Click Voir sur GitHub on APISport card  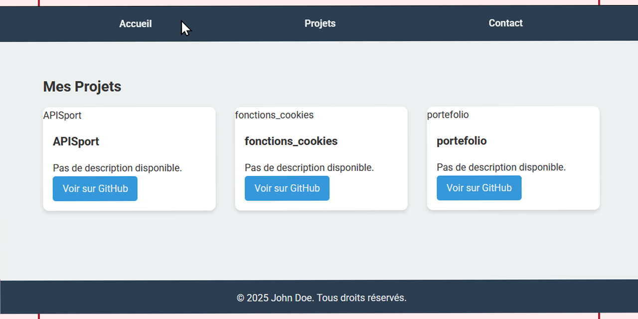[95, 188]
